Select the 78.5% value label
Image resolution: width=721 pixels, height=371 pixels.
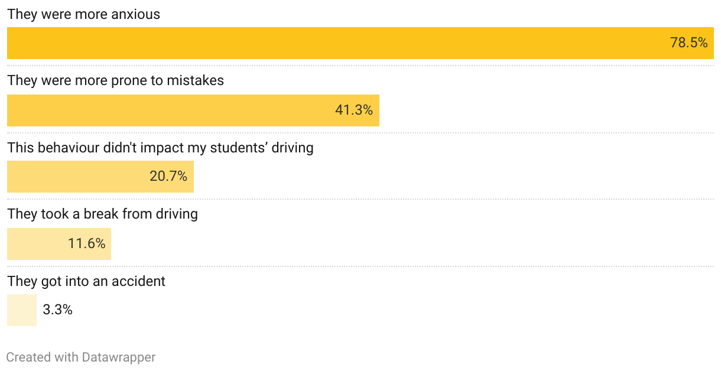tap(688, 43)
